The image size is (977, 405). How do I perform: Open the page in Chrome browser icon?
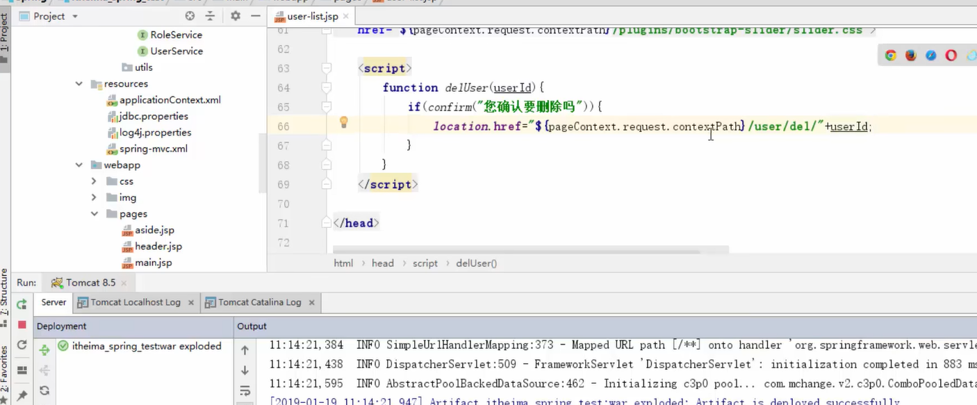coord(890,55)
